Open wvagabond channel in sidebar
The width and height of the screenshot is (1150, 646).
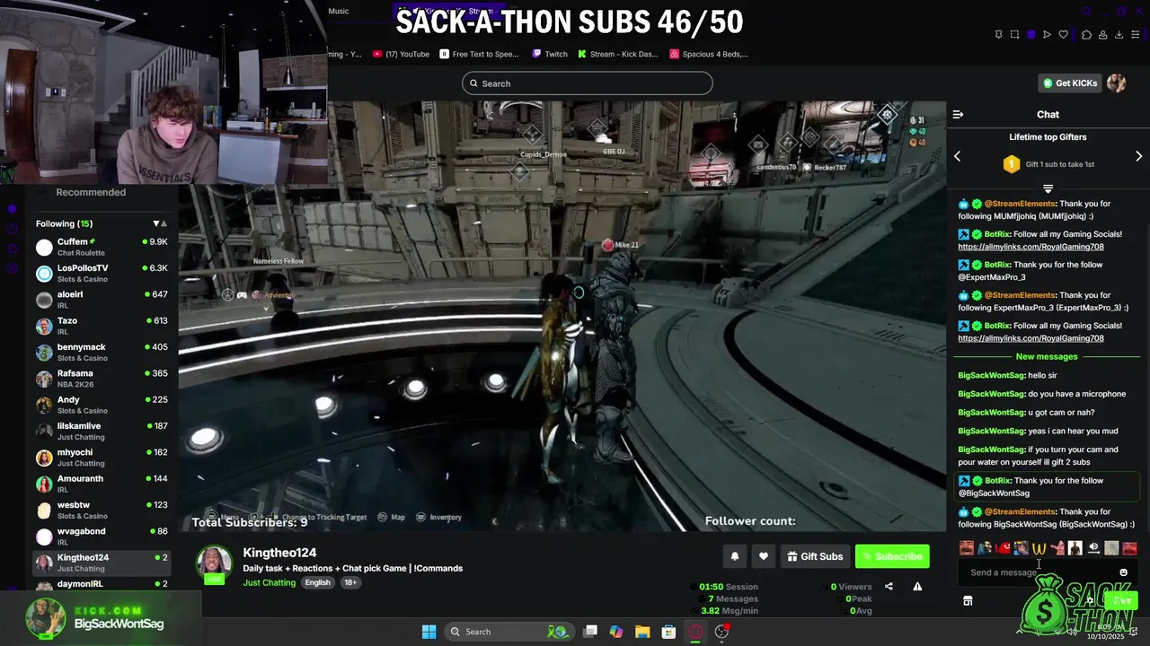102,537
